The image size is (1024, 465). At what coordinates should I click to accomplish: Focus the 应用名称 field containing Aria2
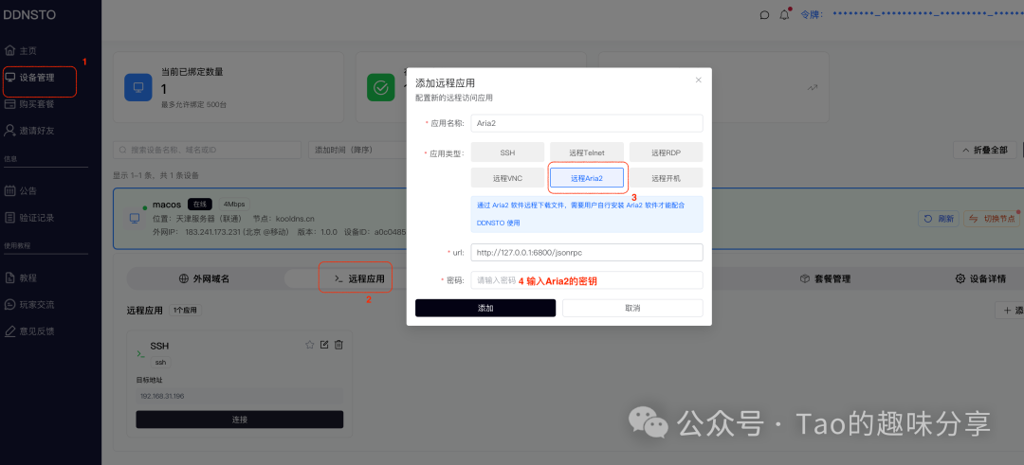point(587,123)
